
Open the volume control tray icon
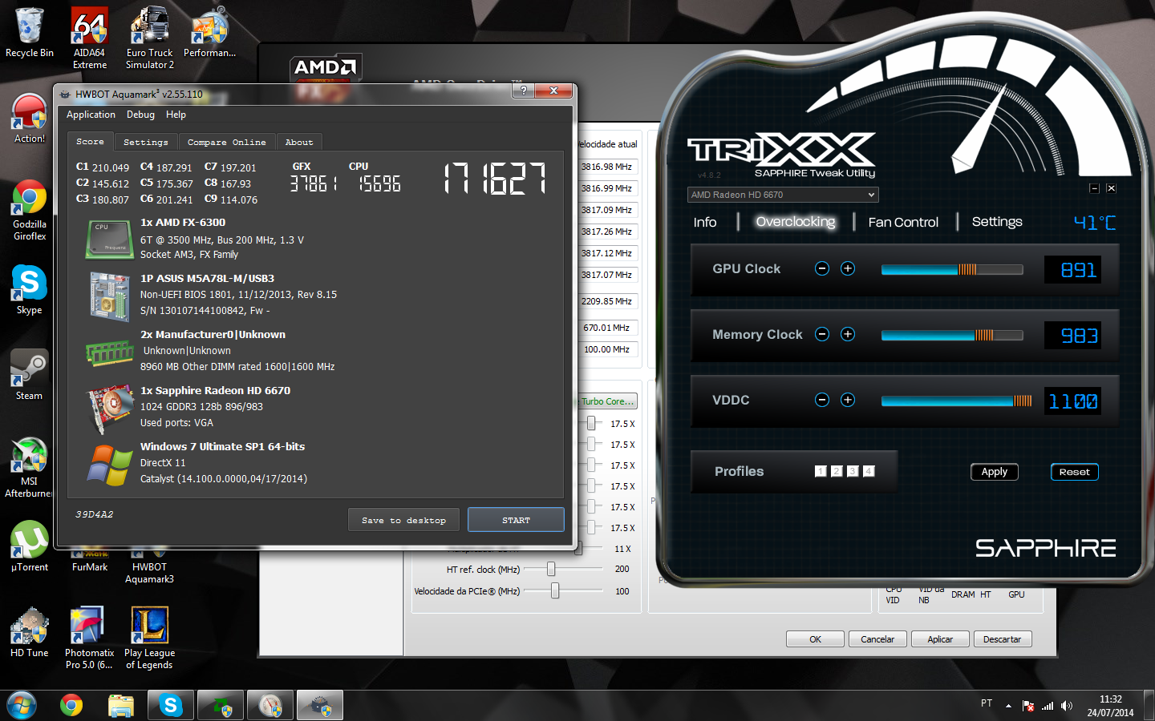point(1067,706)
